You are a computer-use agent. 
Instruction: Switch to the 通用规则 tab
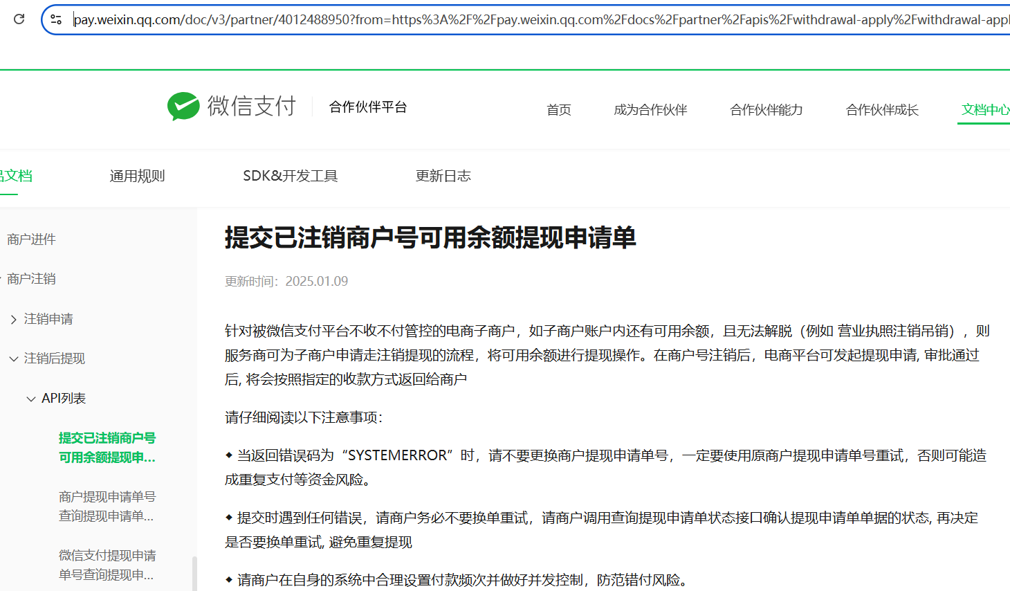pos(137,176)
